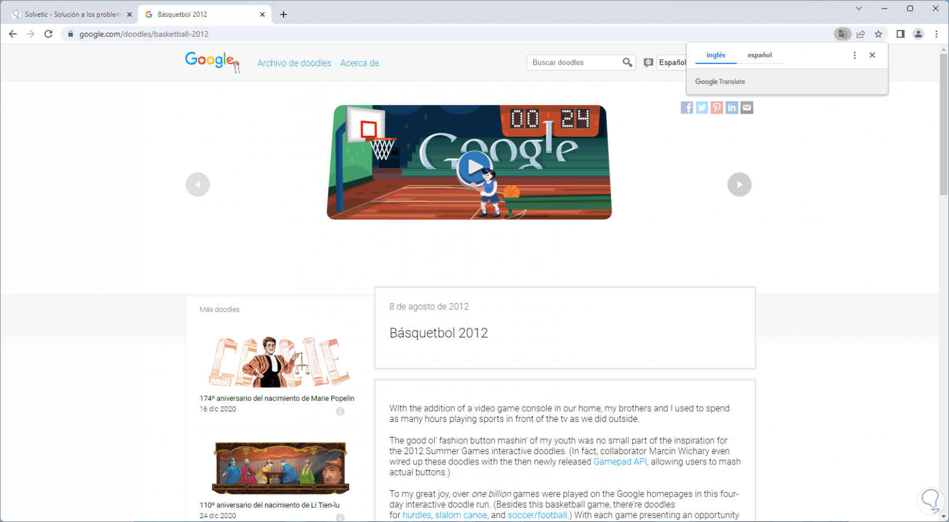Share the doodle on Pinterest
The height and width of the screenshot is (522, 949).
pos(717,108)
